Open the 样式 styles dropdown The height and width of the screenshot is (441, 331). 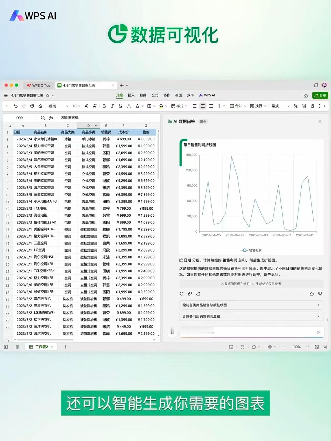pyautogui.click(x=179, y=106)
